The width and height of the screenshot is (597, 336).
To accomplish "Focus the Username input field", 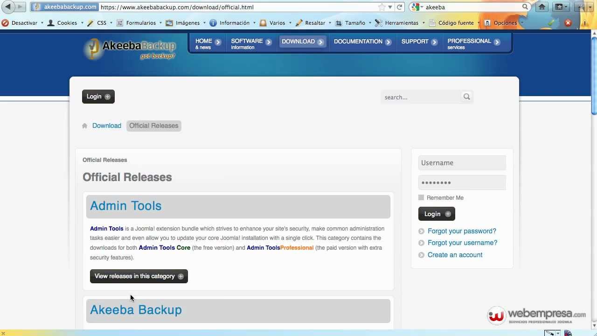I will pyautogui.click(x=462, y=163).
